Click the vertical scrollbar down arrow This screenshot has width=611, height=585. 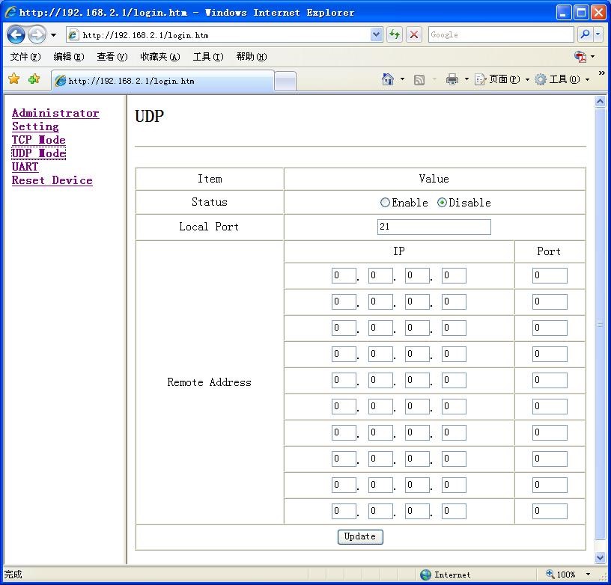[x=600, y=557]
